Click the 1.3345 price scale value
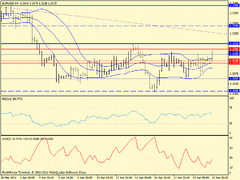 (234, 13)
